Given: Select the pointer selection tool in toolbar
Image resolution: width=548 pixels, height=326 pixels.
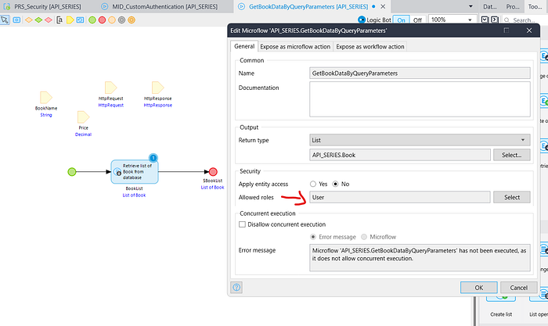Looking at the screenshot, I should pyautogui.click(x=5, y=20).
